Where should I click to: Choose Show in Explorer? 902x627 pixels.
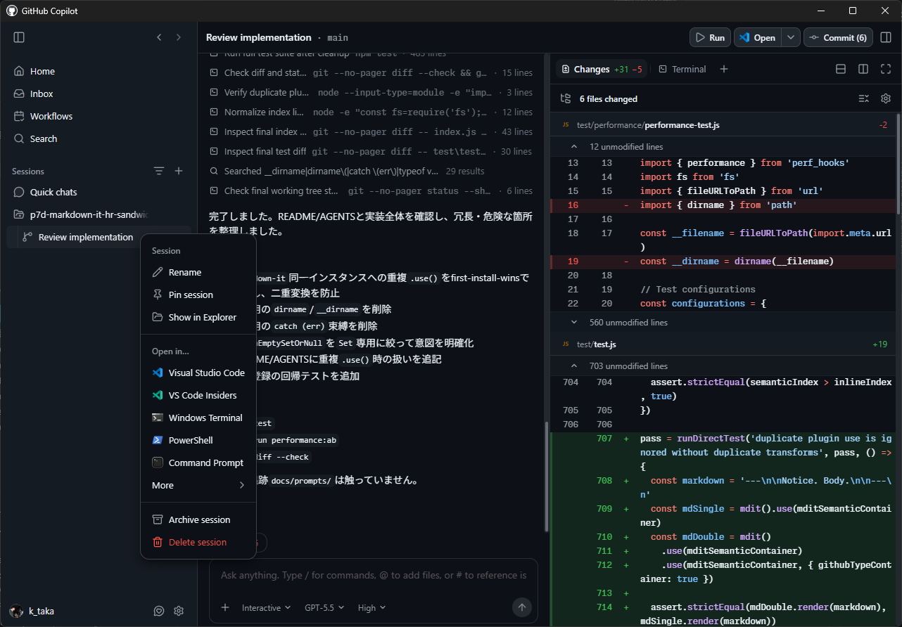point(198,317)
